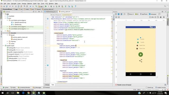Open File Explorer from taskbar
Screen dimensions: 169x95
pos(18,93)
